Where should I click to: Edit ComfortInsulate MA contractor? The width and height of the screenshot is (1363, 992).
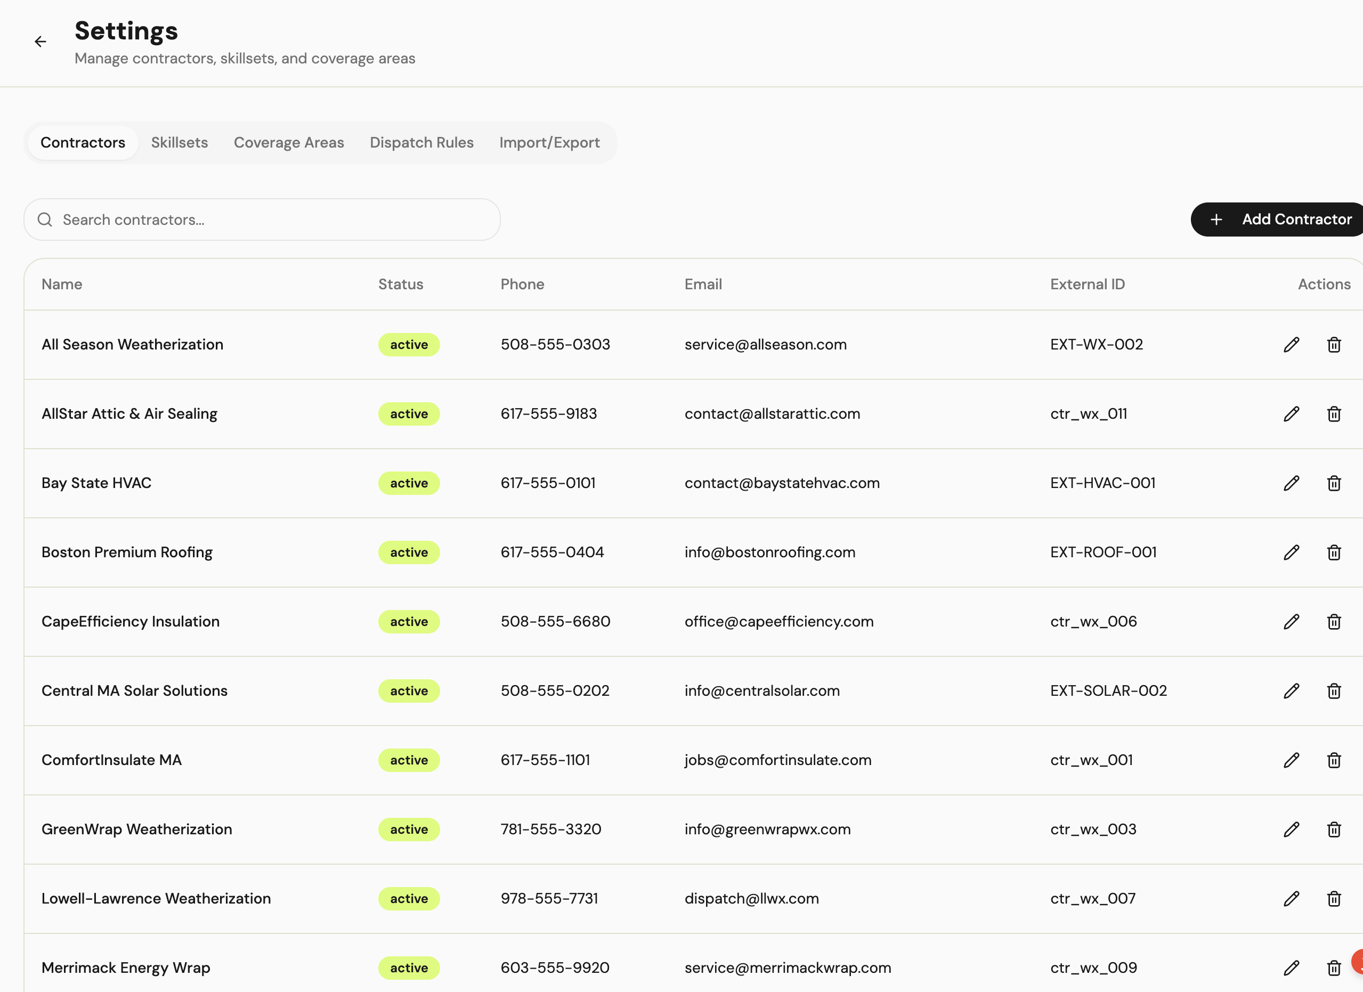coord(1291,760)
